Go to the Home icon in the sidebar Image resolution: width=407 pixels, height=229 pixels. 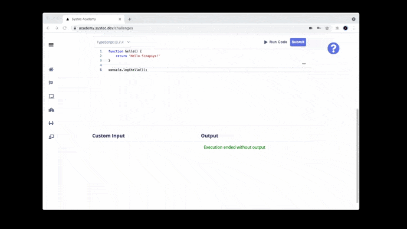(51, 69)
